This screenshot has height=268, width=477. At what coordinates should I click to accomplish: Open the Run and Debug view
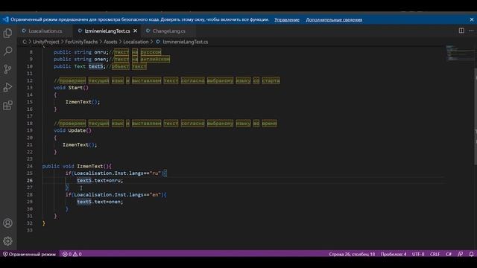point(7,87)
